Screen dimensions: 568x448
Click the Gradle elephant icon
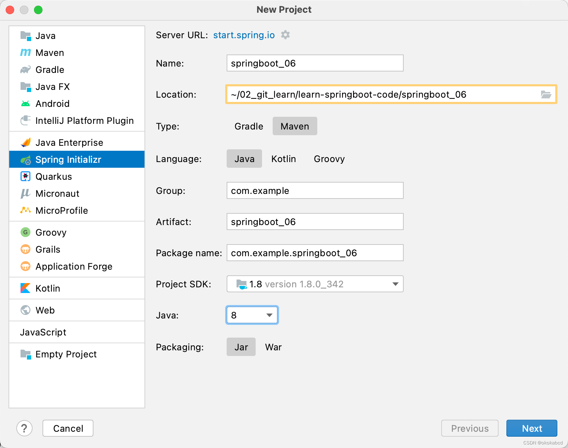point(25,70)
